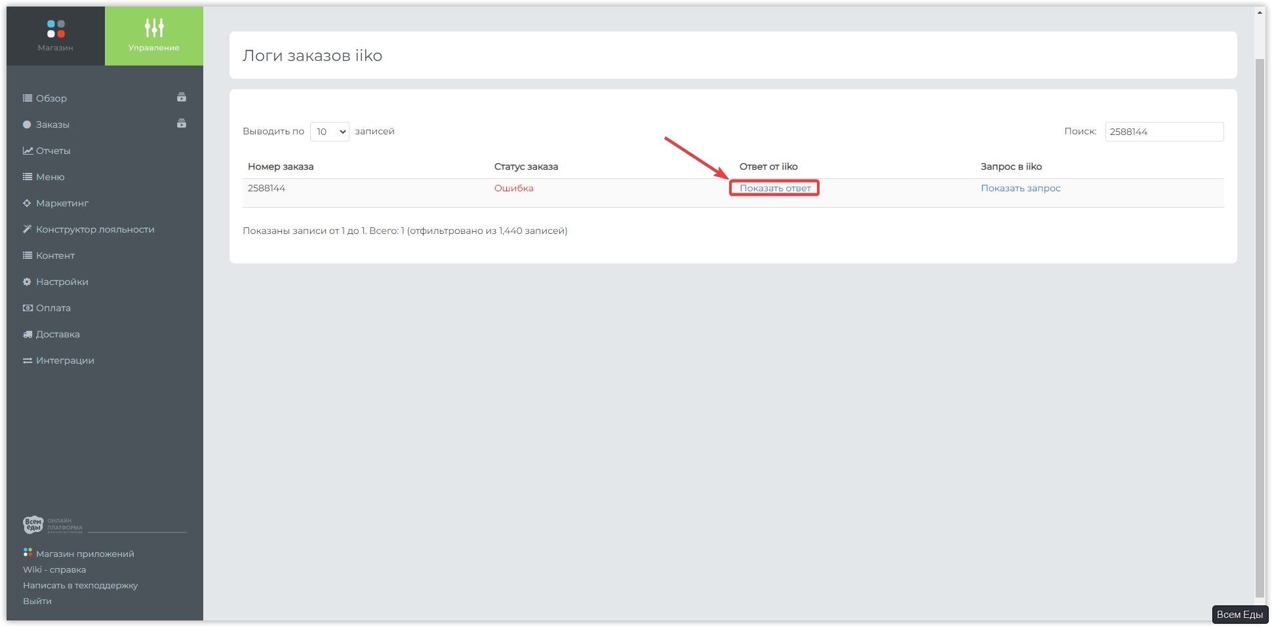Expand the records-per-page dropdown showing 10

pyautogui.click(x=330, y=132)
